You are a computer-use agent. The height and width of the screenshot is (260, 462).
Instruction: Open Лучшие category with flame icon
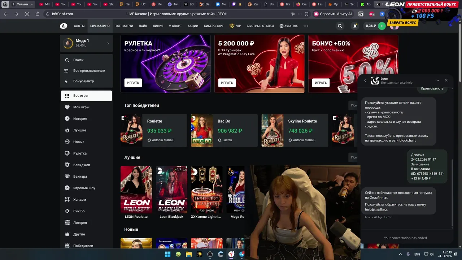pos(86,130)
